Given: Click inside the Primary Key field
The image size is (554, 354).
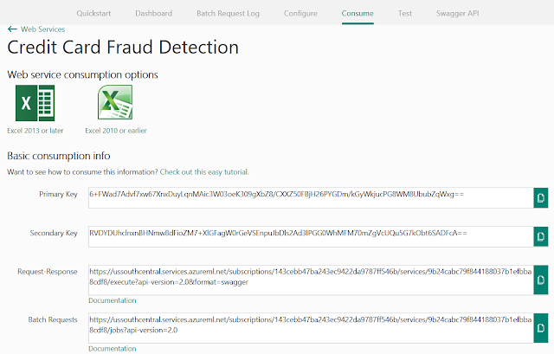Looking at the screenshot, I should (x=311, y=198).
